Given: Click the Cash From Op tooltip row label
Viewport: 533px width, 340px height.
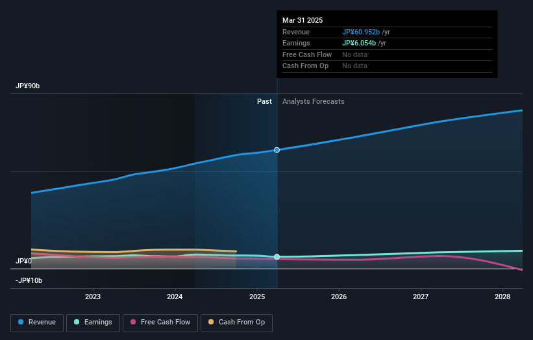Looking at the screenshot, I should pos(305,66).
